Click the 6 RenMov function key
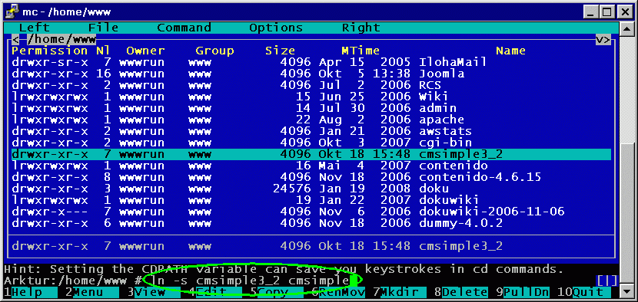Viewport: 638px width, 302px height. pos(337,292)
